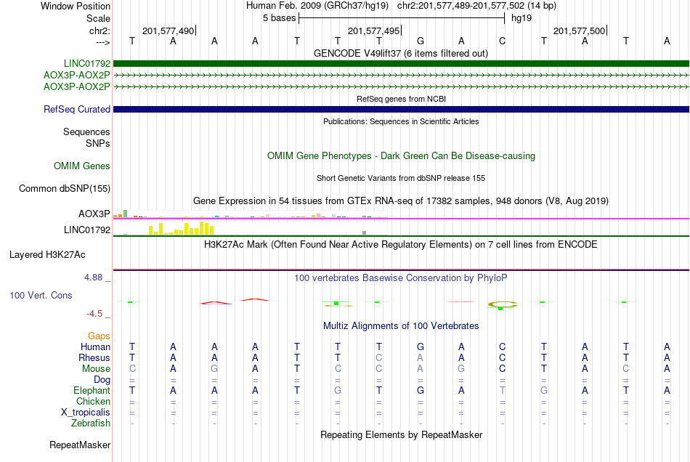Viewport: 690px width, 462px height.
Task: Click the -4.5 PhyloP minimum value
Action: [x=94, y=314]
